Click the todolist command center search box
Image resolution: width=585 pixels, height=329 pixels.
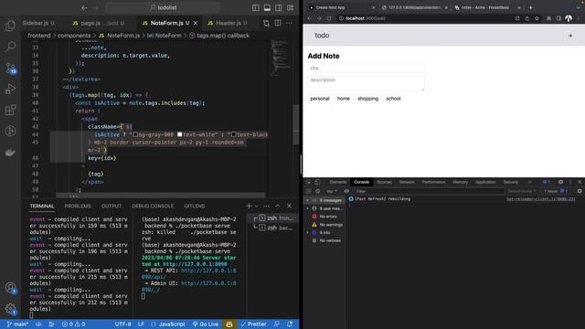[x=163, y=7]
